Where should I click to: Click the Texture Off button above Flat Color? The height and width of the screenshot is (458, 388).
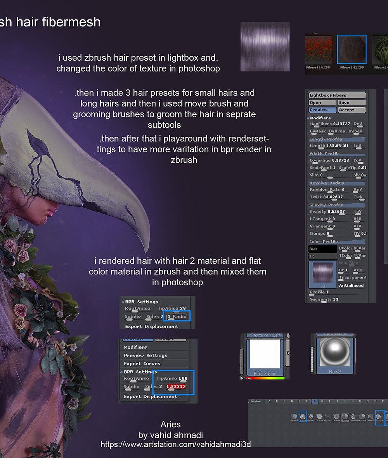pos(265,335)
